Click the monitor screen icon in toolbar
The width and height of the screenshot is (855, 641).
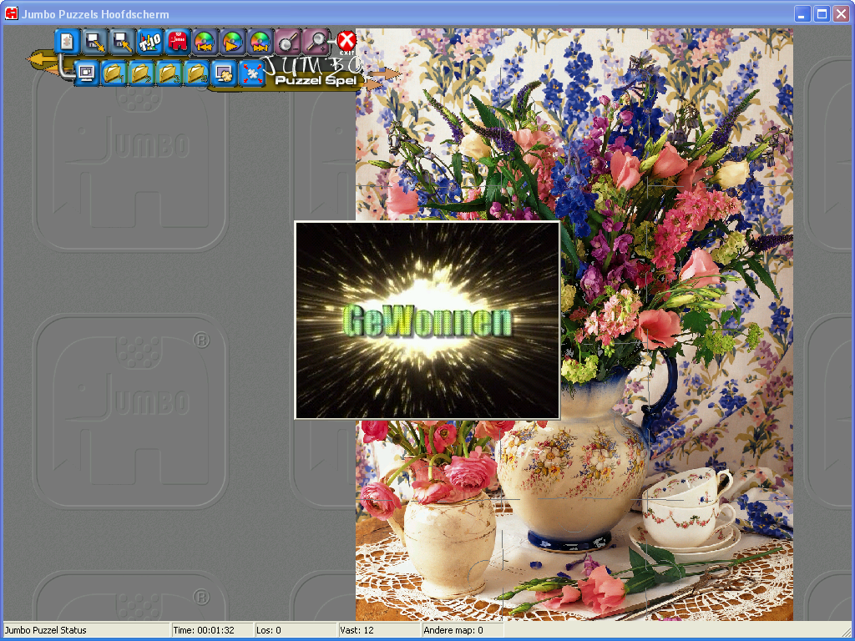(x=86, y=73)
